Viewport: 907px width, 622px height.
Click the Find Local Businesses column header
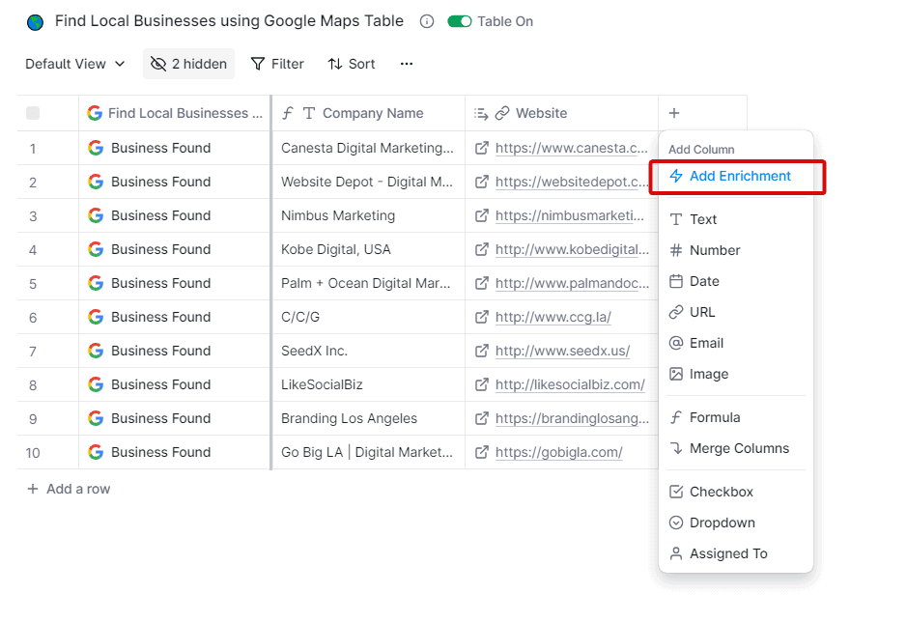[x=175, y=113]
